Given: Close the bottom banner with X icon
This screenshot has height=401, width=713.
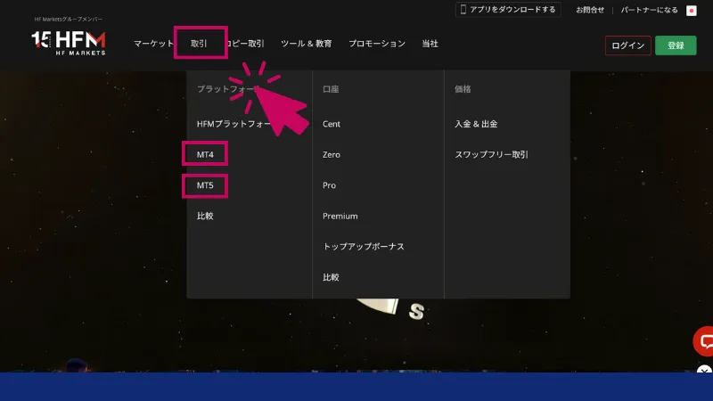Looking at the screenshot, I should [704, 372].
